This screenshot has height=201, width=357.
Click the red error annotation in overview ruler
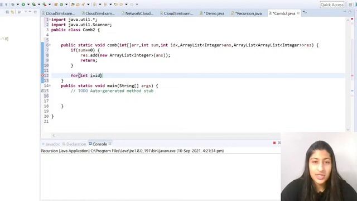click(x=352, y=75)
